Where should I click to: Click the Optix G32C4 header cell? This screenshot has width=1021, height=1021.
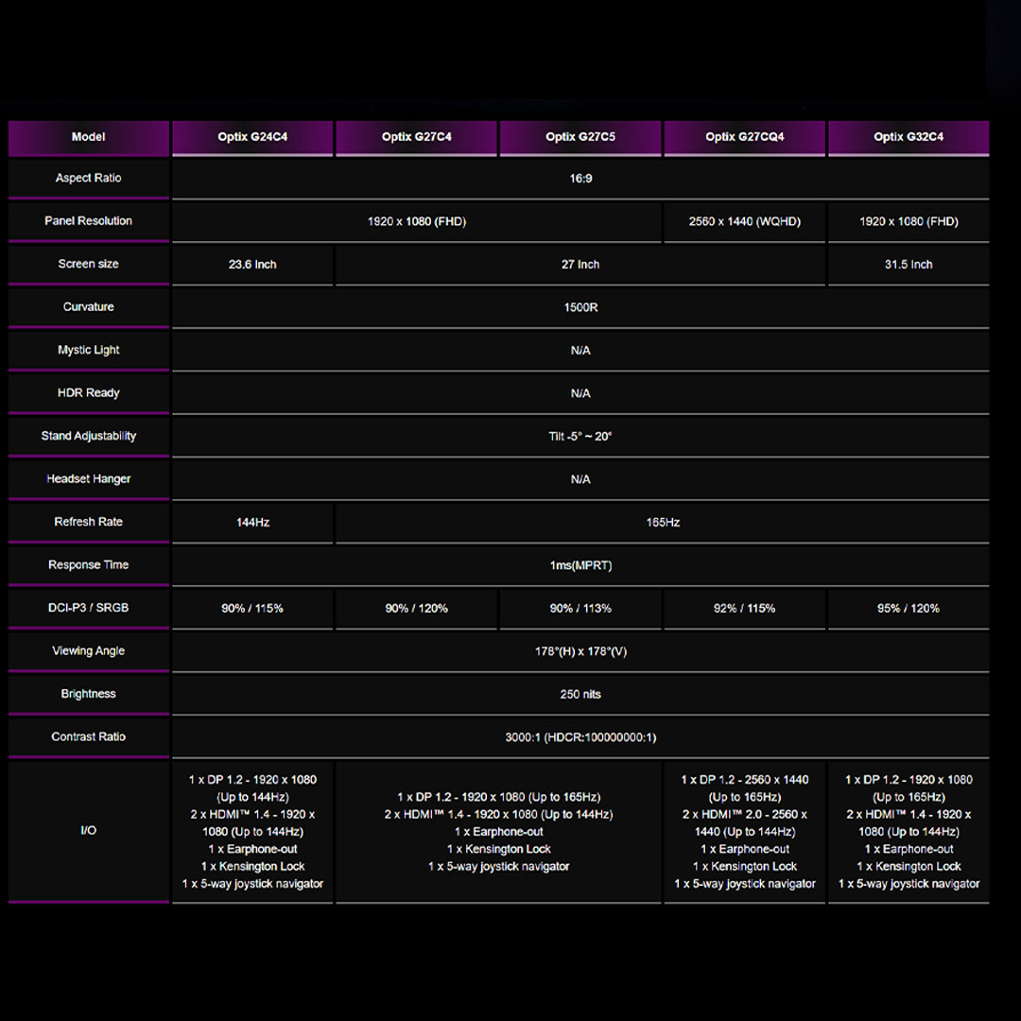tap(909, 137)
